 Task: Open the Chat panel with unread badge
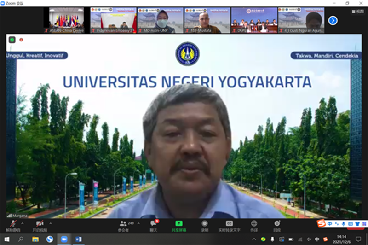point(153,225)
